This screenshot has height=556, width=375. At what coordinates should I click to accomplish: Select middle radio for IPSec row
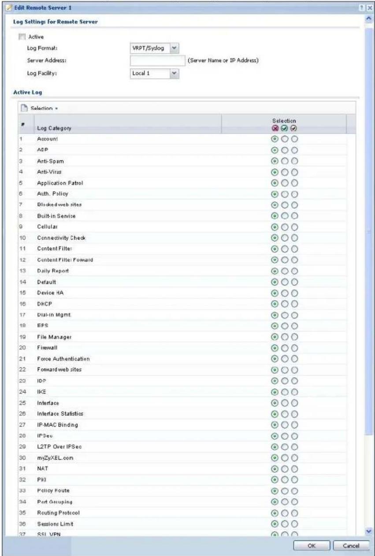coord(285,436)
